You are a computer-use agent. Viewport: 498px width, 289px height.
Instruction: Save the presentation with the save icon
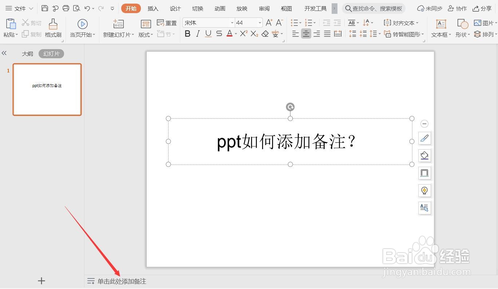pyautogui.click(x=44, y=8)
